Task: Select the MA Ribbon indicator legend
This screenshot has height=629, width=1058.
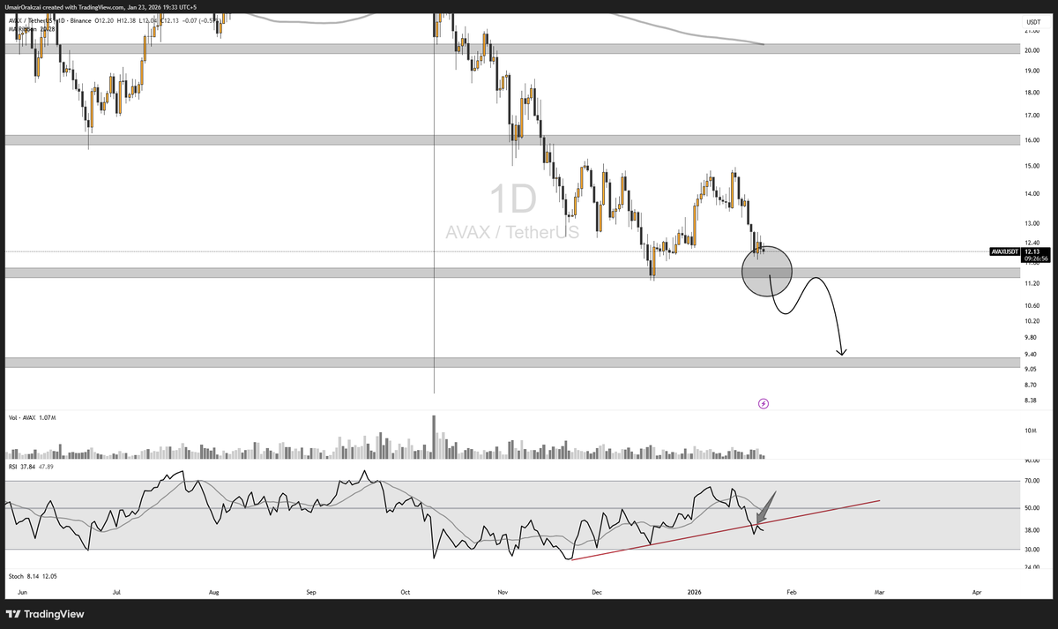Action: (x=25, y=28)
